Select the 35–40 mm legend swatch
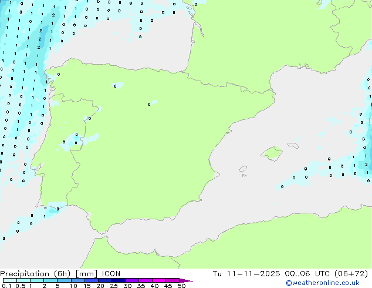Viewport: 372px width, 288px height. click(x=145, y=280)
